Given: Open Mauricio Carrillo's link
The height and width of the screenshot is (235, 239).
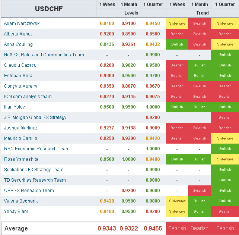Looking at the screenshot, I should [20, 138].
